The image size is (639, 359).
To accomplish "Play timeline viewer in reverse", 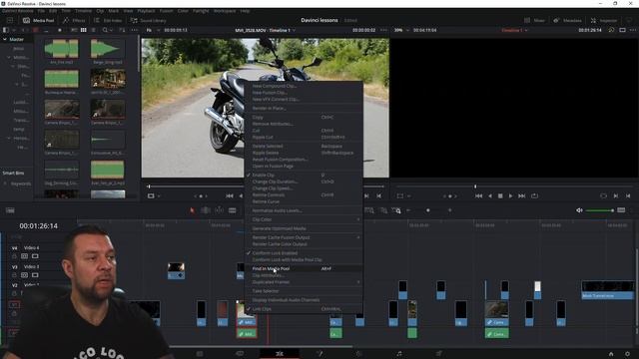I will (490, 195).
